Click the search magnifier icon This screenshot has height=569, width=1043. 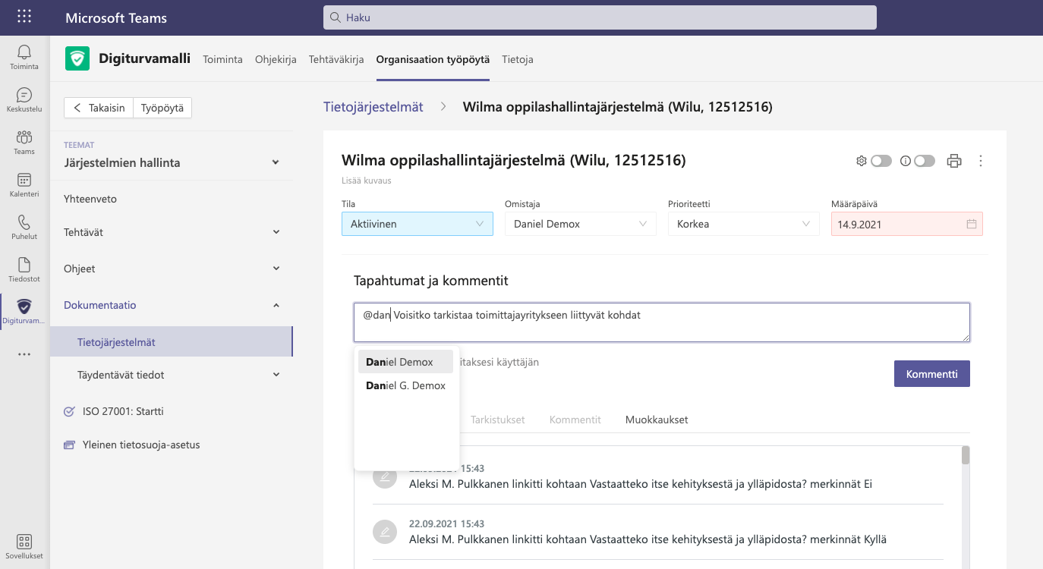(x=335, y=17)
